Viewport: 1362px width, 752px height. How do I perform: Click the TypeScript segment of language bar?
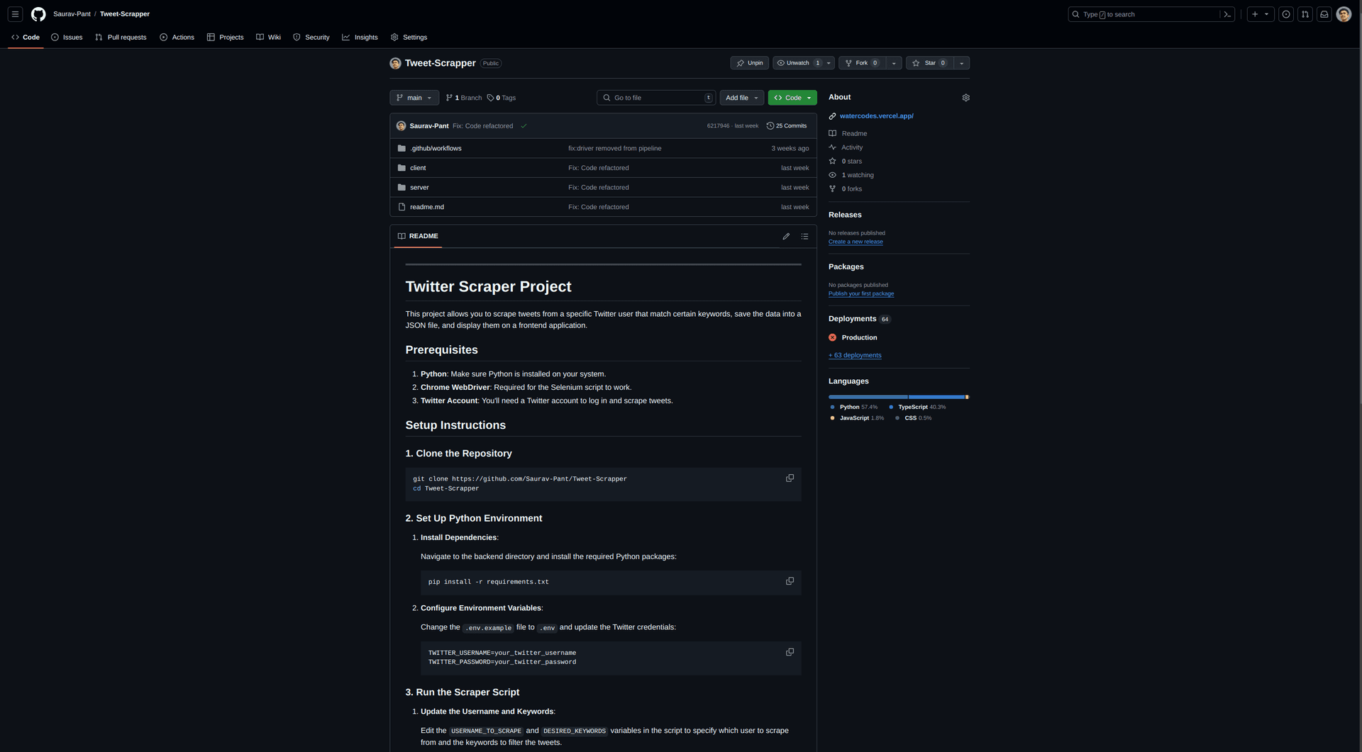[936, 397]
